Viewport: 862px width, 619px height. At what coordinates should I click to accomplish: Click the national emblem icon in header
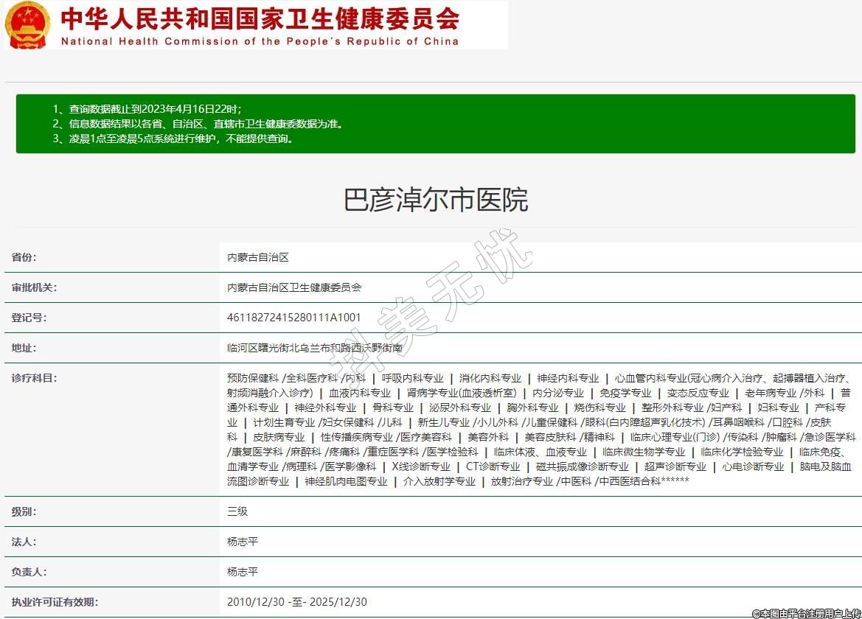coord(28,25)
